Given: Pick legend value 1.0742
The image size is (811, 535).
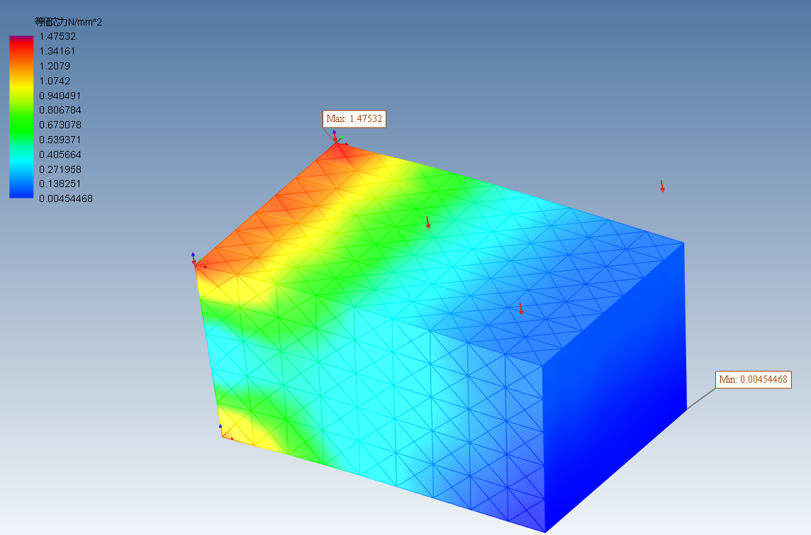Looking at the screenshot, I should click(55, 81).
